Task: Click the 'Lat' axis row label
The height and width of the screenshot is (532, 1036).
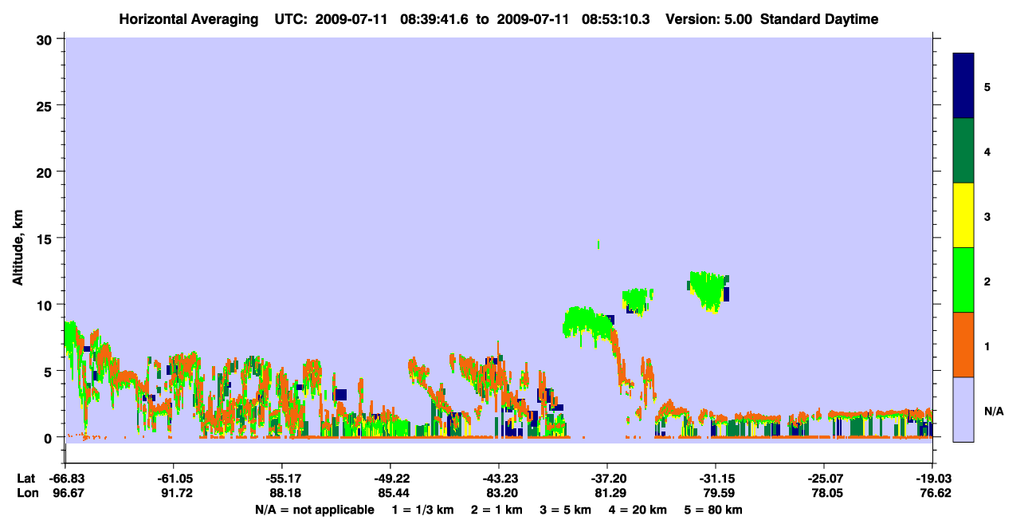Action: tap(26, 478)
